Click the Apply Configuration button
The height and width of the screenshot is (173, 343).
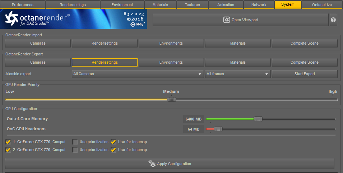pyautogui.click(x=170, y=164)
